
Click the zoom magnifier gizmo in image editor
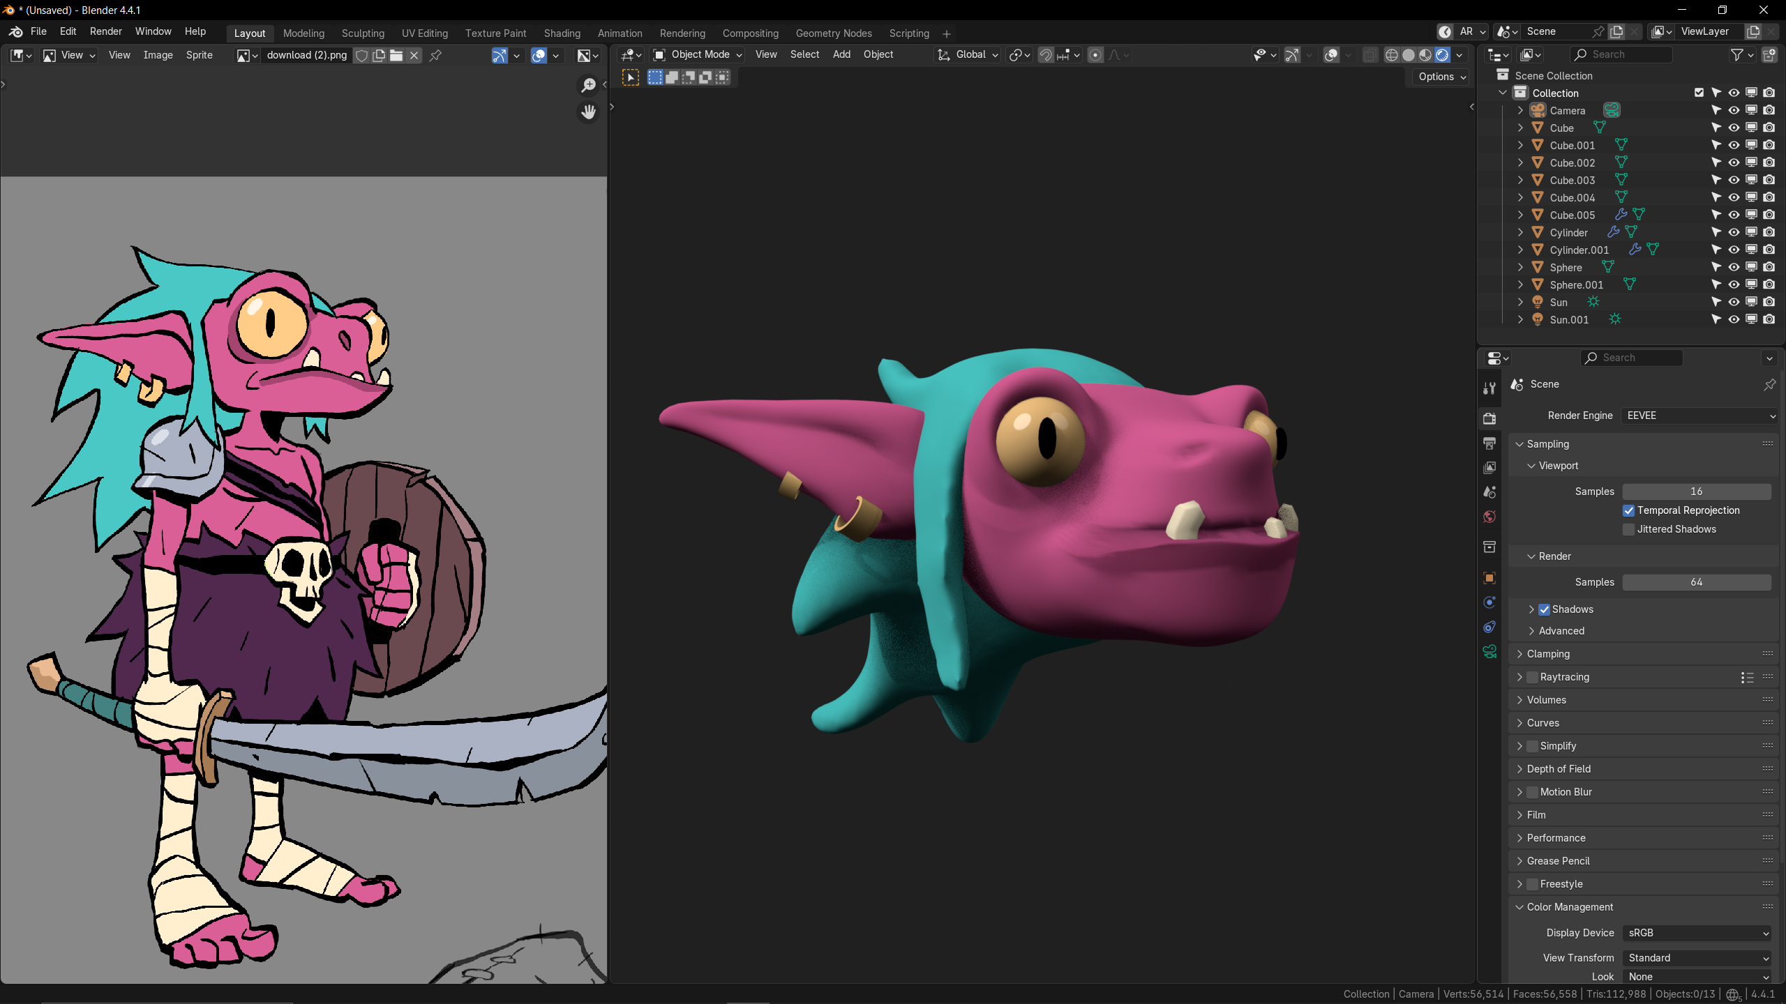pyautogui.click(x=589, y=85)
